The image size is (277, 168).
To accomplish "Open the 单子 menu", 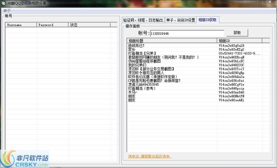I will click(7, 11).
